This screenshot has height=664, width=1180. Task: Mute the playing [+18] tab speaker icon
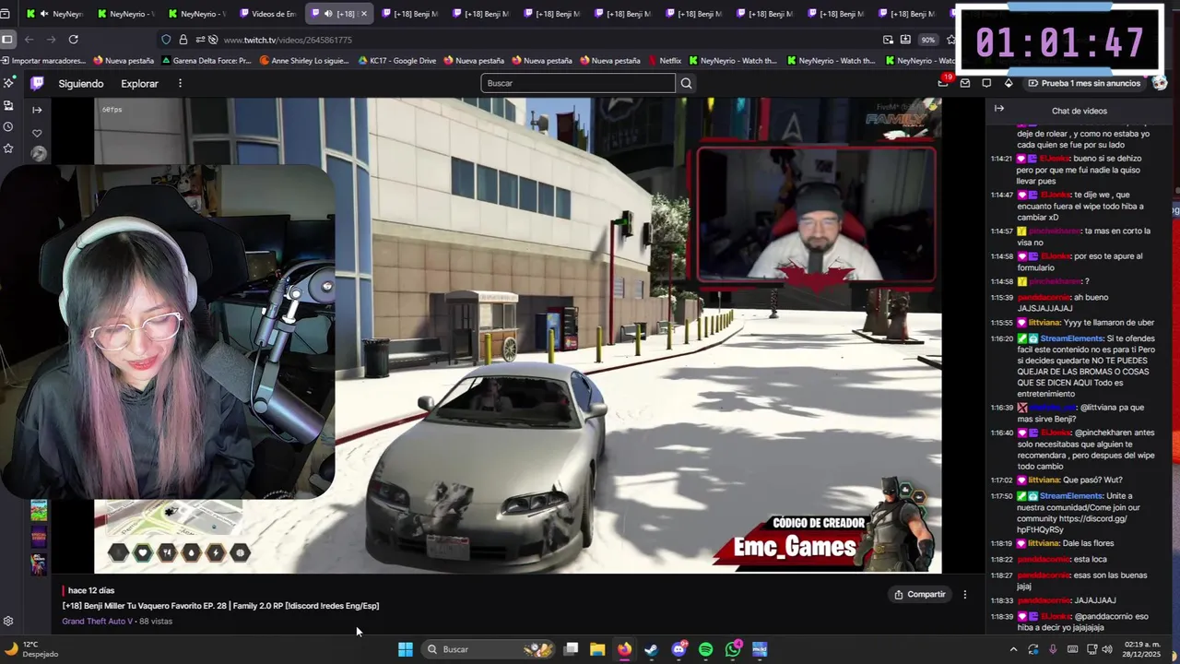point(328,14)
